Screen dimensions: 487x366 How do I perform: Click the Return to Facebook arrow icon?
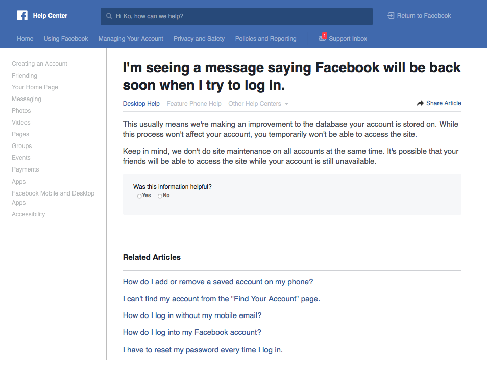click(x=391, y=15)
